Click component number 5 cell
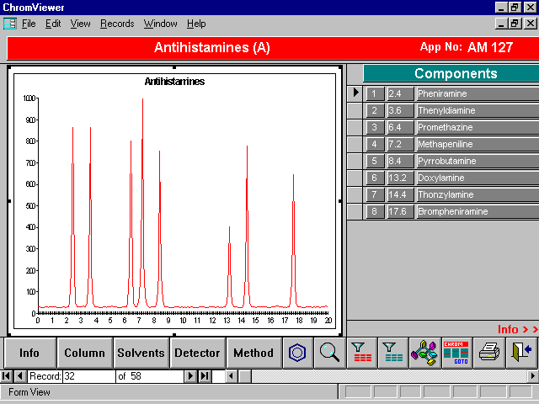The height and width of the screenshot is (404, 539). tap(375, 161)
